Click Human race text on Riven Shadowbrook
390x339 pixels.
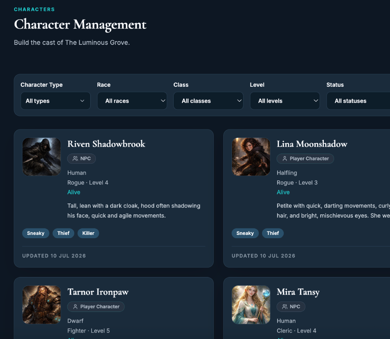(x=77, y=173)
